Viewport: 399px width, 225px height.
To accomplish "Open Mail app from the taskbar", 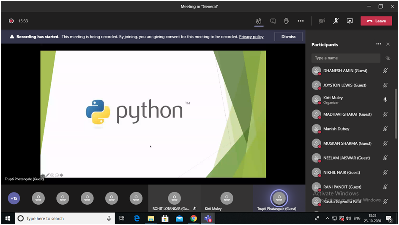I will (179, 218).
